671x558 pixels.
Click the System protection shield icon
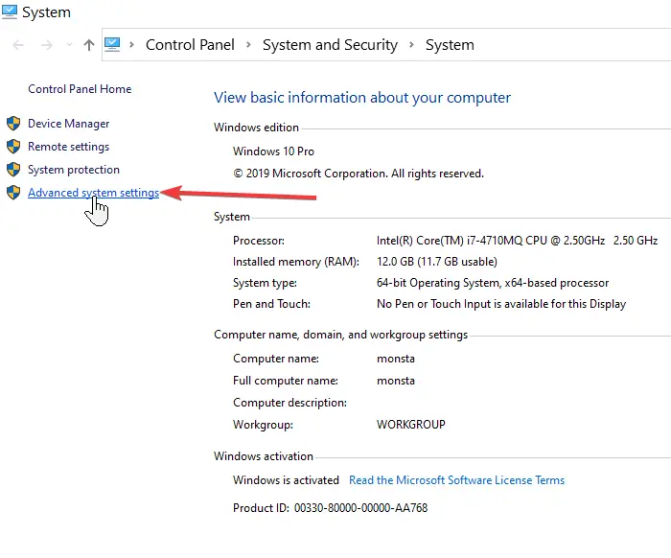[13, 170]
